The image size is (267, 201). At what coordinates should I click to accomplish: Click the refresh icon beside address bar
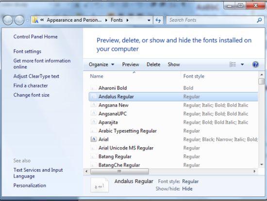coord(158,20)
